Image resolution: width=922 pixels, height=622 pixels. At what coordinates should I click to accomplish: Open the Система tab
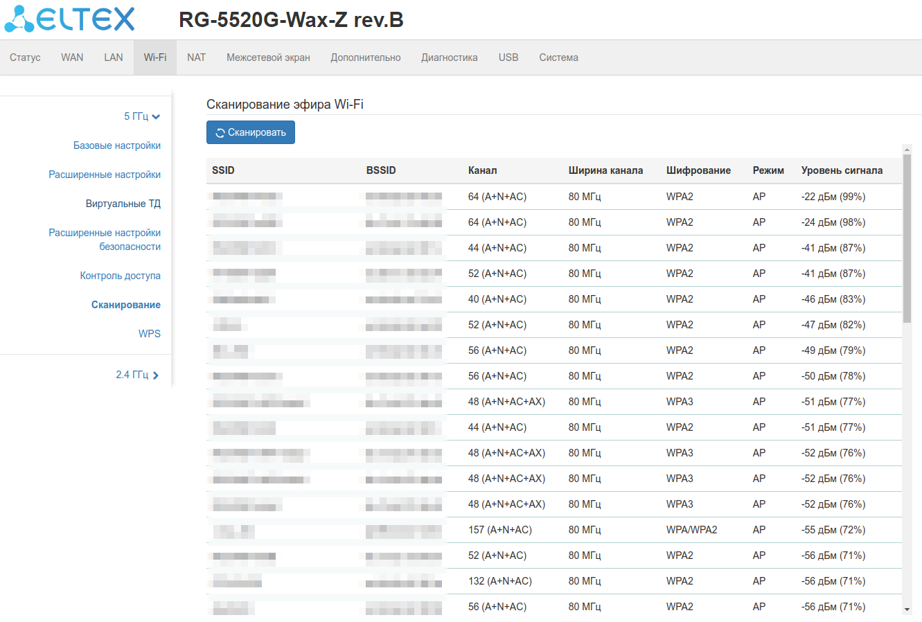[x=558, y=57]
